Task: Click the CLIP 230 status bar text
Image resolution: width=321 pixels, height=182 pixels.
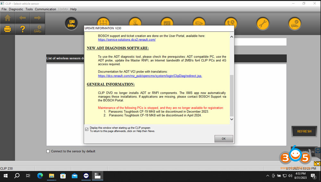Action: (6, 169)
